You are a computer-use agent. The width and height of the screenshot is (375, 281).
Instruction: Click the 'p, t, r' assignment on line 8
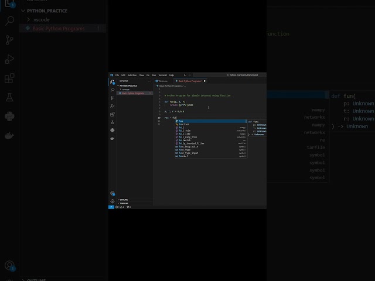tap(174, 111)
